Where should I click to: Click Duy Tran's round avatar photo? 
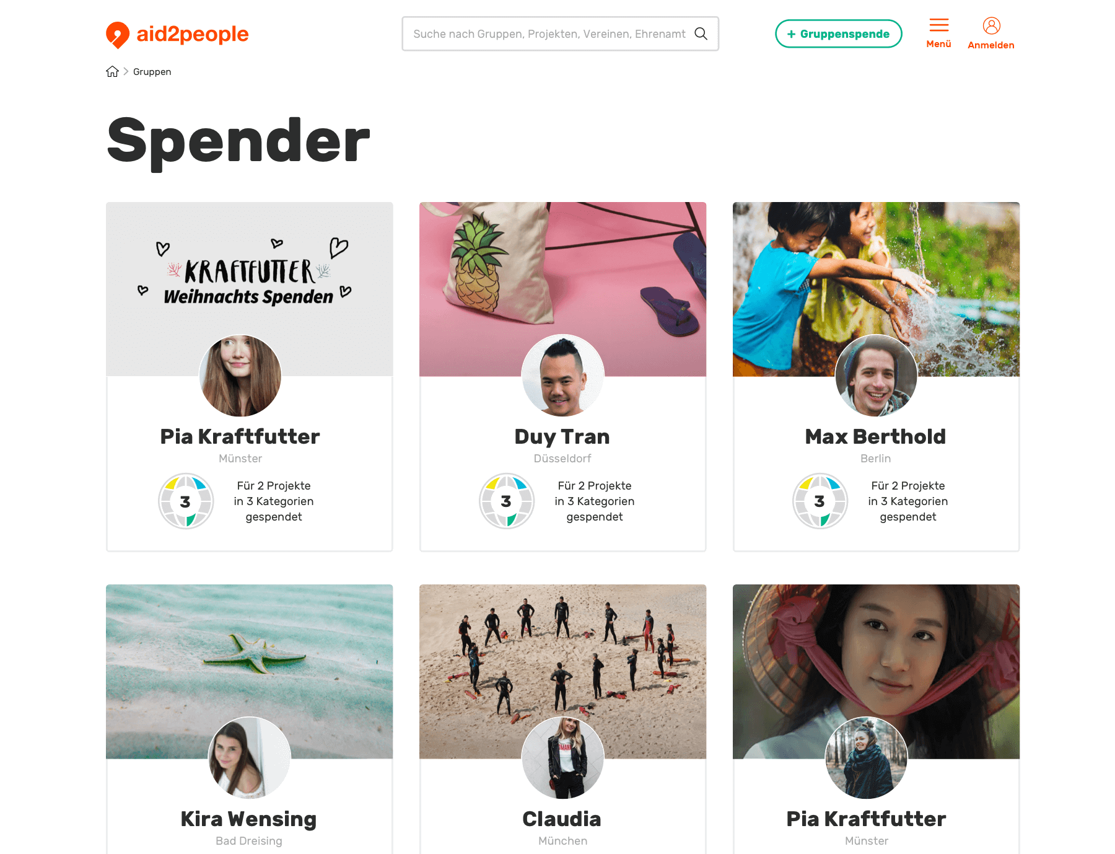tap(562, 376)
